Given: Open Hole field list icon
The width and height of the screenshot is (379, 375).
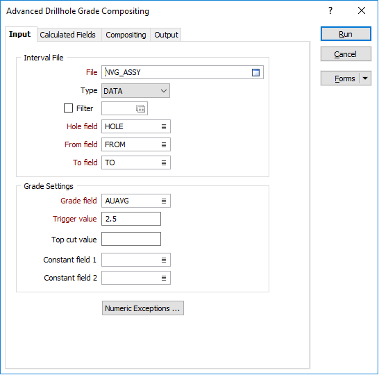Looking at the screenshot, I should point(164,126).
